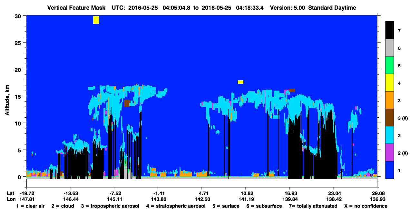Click the magenta swatch labeled 2 (X)
This screenshot has height=215, width=419.
[390, 152]
